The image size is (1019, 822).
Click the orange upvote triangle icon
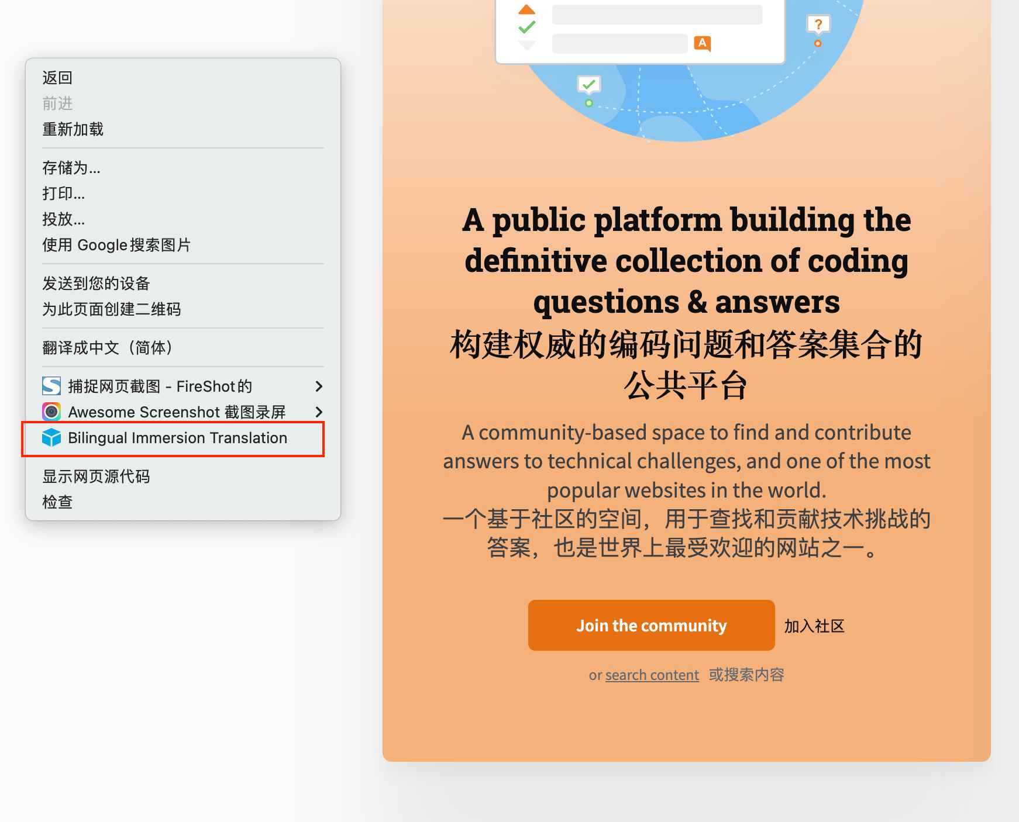click(x=526, y=9)
